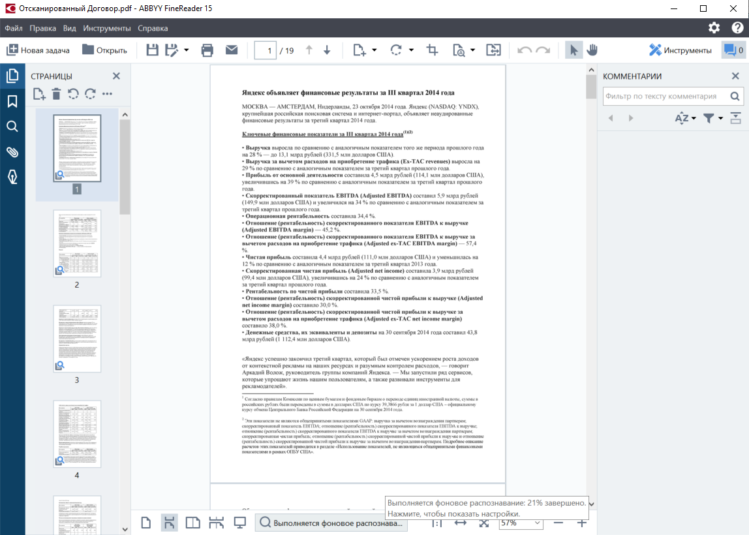Toggle the Pages sidebar panel icon
Screen dimensions: 749x535
pyautogui.click(x=12, y=76)
